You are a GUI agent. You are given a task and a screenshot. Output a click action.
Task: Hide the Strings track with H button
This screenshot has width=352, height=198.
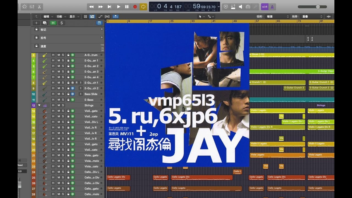(x=53, y=105)
